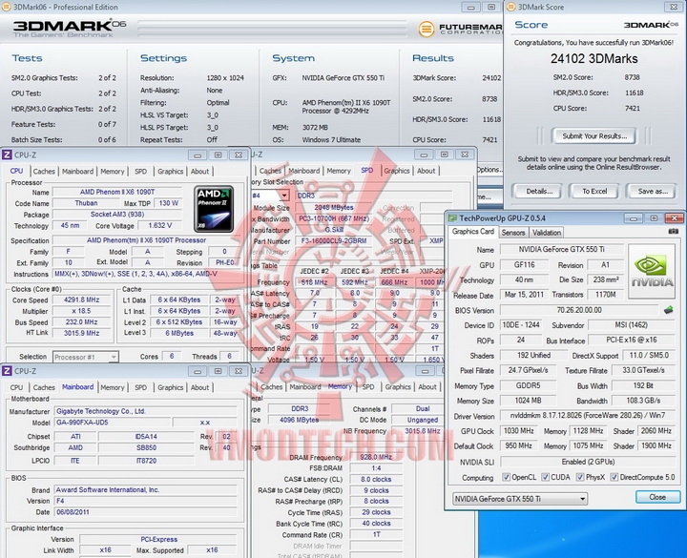The image size is (687, 558).
Task: Open the Caches tab in CPU-Z processor window
Action: pos(44,172)
